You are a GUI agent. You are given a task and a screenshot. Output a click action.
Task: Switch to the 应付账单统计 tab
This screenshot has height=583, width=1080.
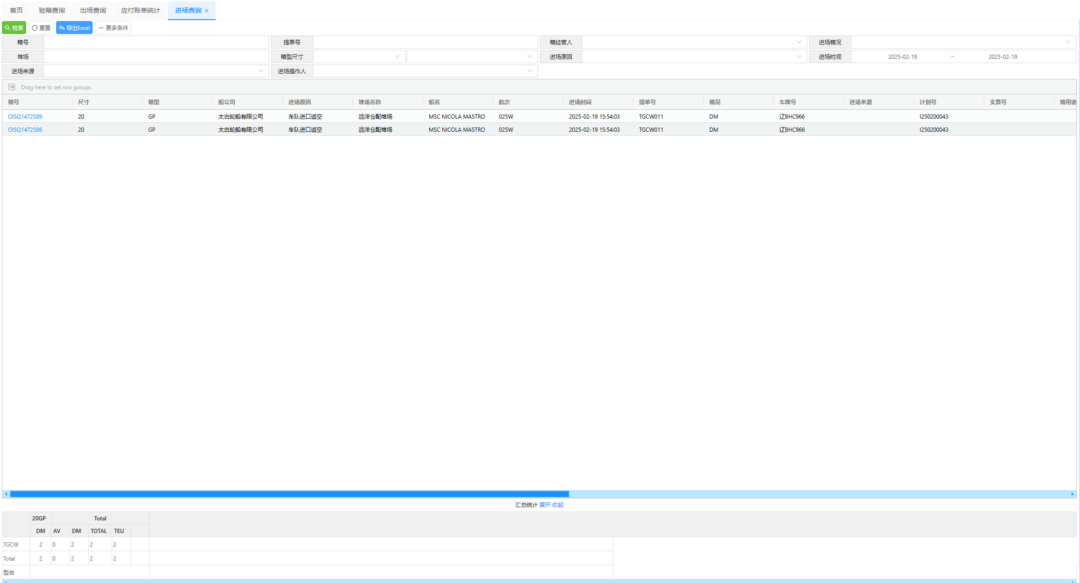tap(140, 10)
